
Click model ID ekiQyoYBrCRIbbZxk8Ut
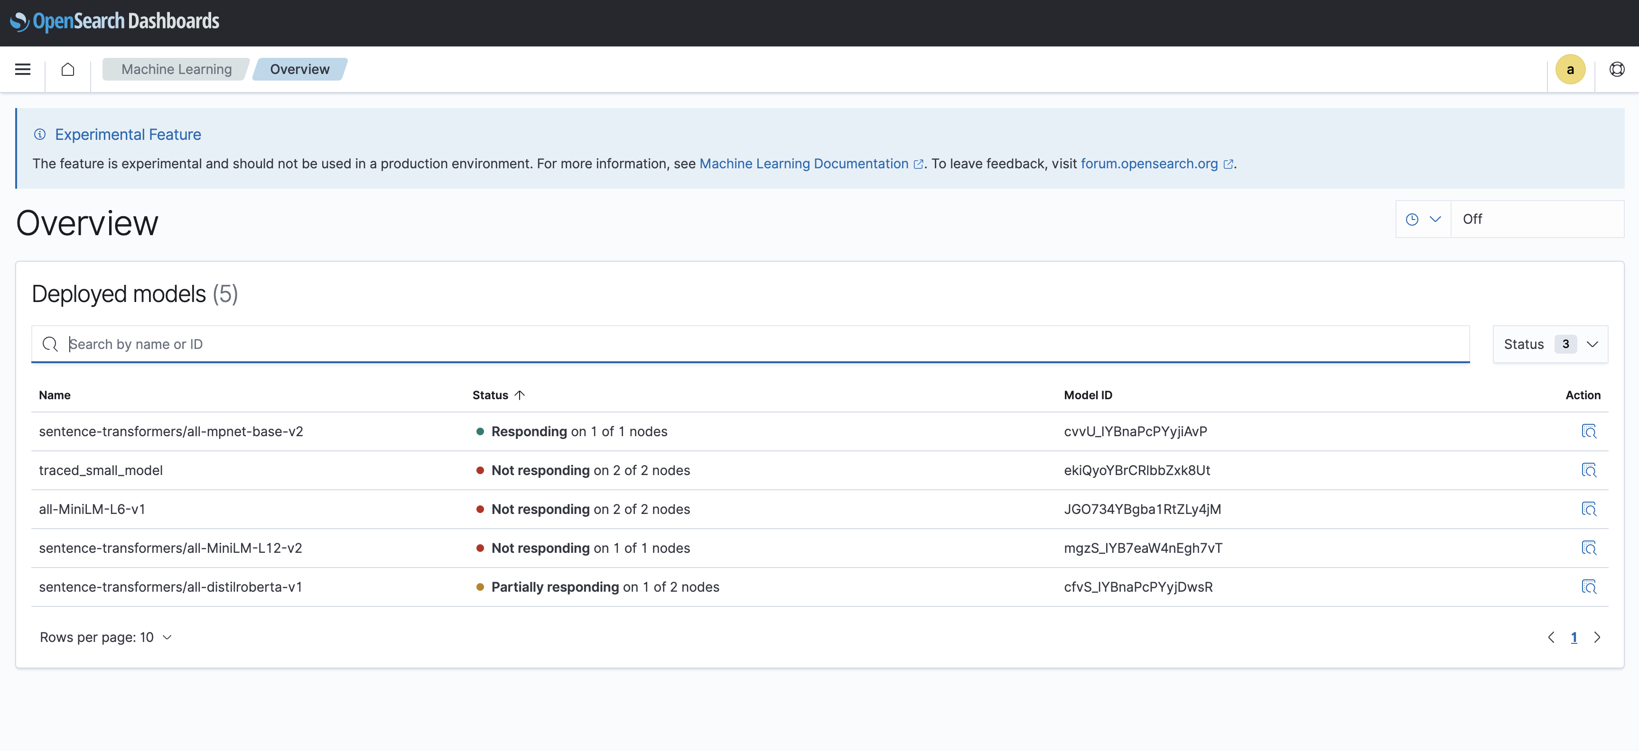[1137, 470]
